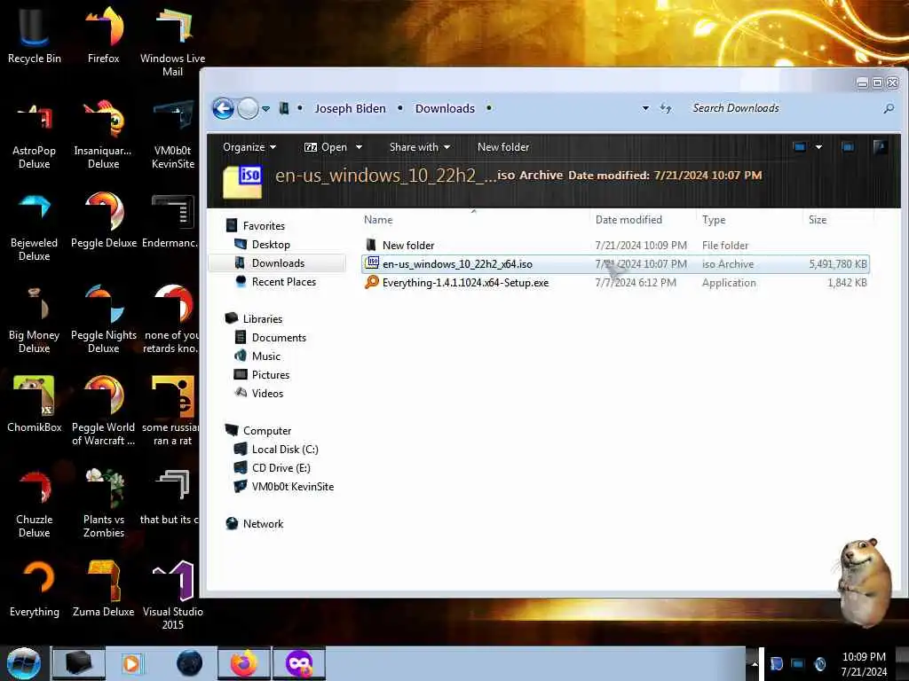Select Computer in the navigation pane
Screen dimensions: 909x681
[x=266, y=430]
